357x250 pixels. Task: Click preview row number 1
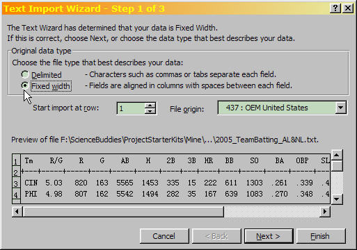16,160
